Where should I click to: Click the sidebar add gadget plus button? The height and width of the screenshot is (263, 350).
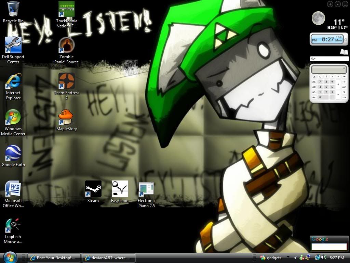point(330,4)
